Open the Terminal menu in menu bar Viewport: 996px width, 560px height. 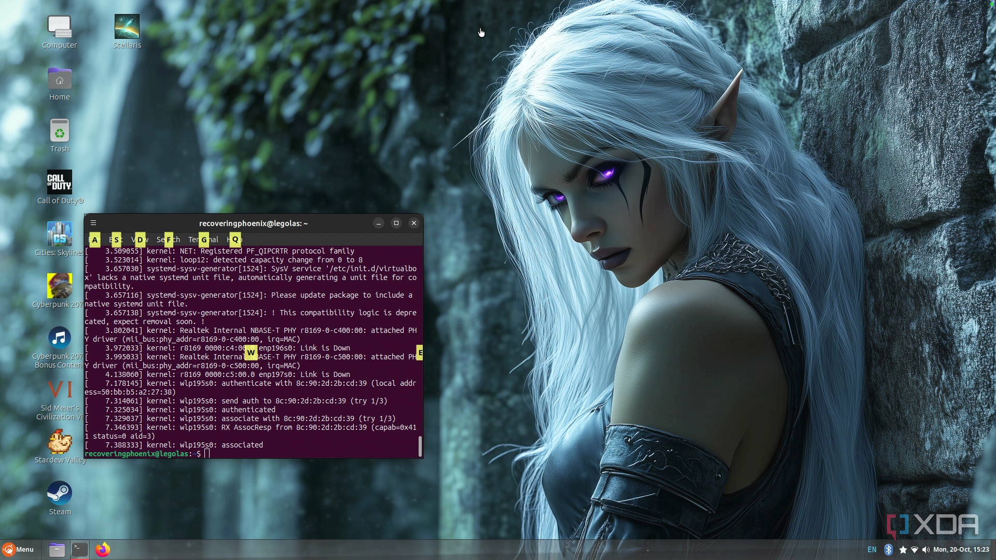pos(203,240)
